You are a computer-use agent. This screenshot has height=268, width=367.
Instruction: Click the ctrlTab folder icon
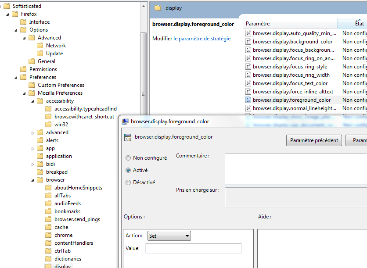point(48,251)
